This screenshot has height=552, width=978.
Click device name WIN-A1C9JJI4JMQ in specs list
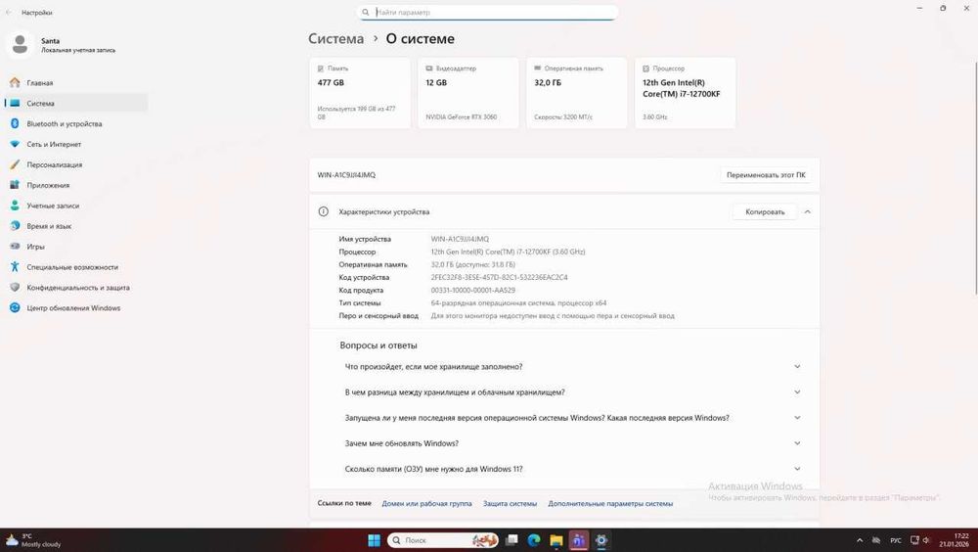[x=460, y=239]
